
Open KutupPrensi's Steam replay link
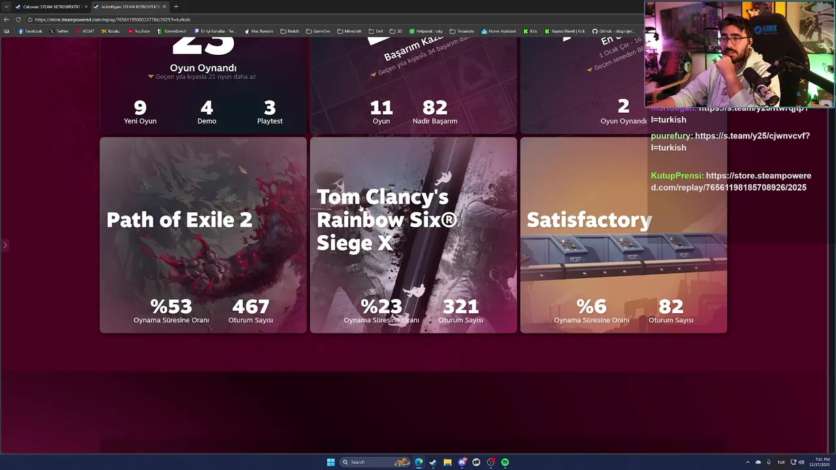click(x=731, y=181)
